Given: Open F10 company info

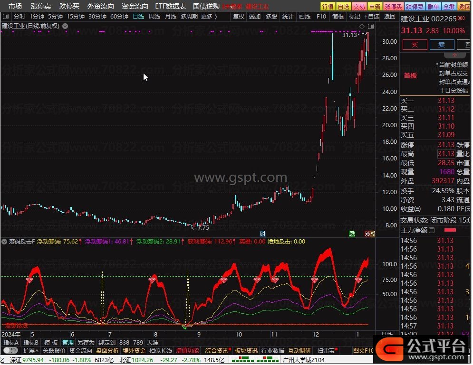Looking at the screenshot, I should (321, 17).
